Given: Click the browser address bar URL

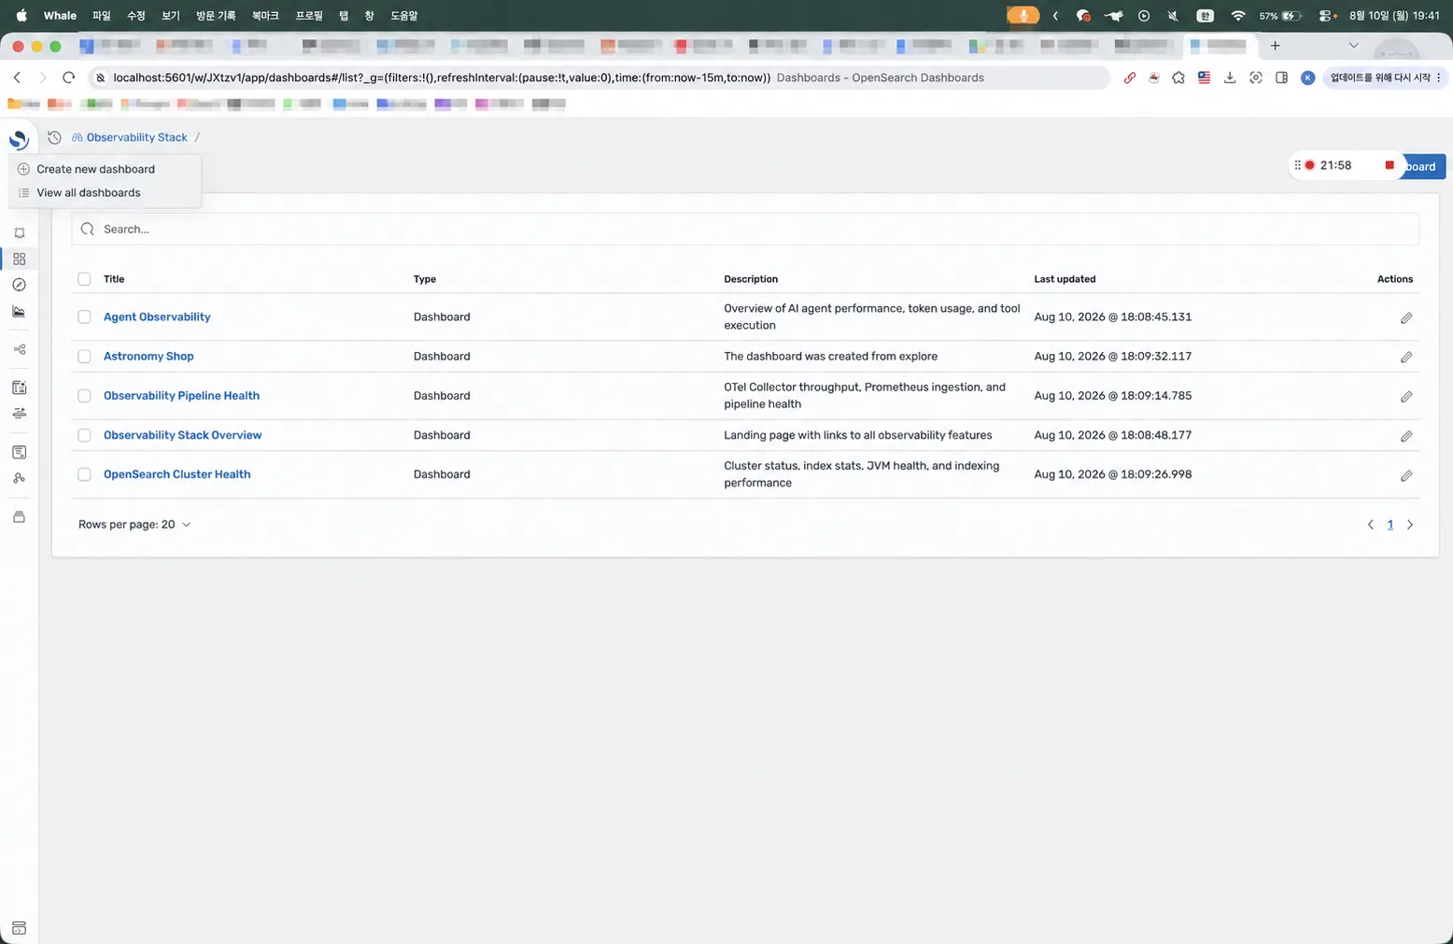Looking at the screenshot, I should pyautogui.click(x=441, y=77).
